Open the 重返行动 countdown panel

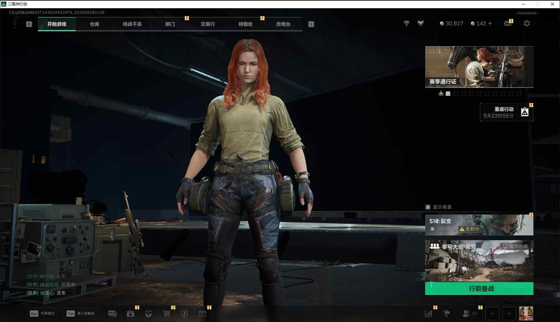pos(506,112)
